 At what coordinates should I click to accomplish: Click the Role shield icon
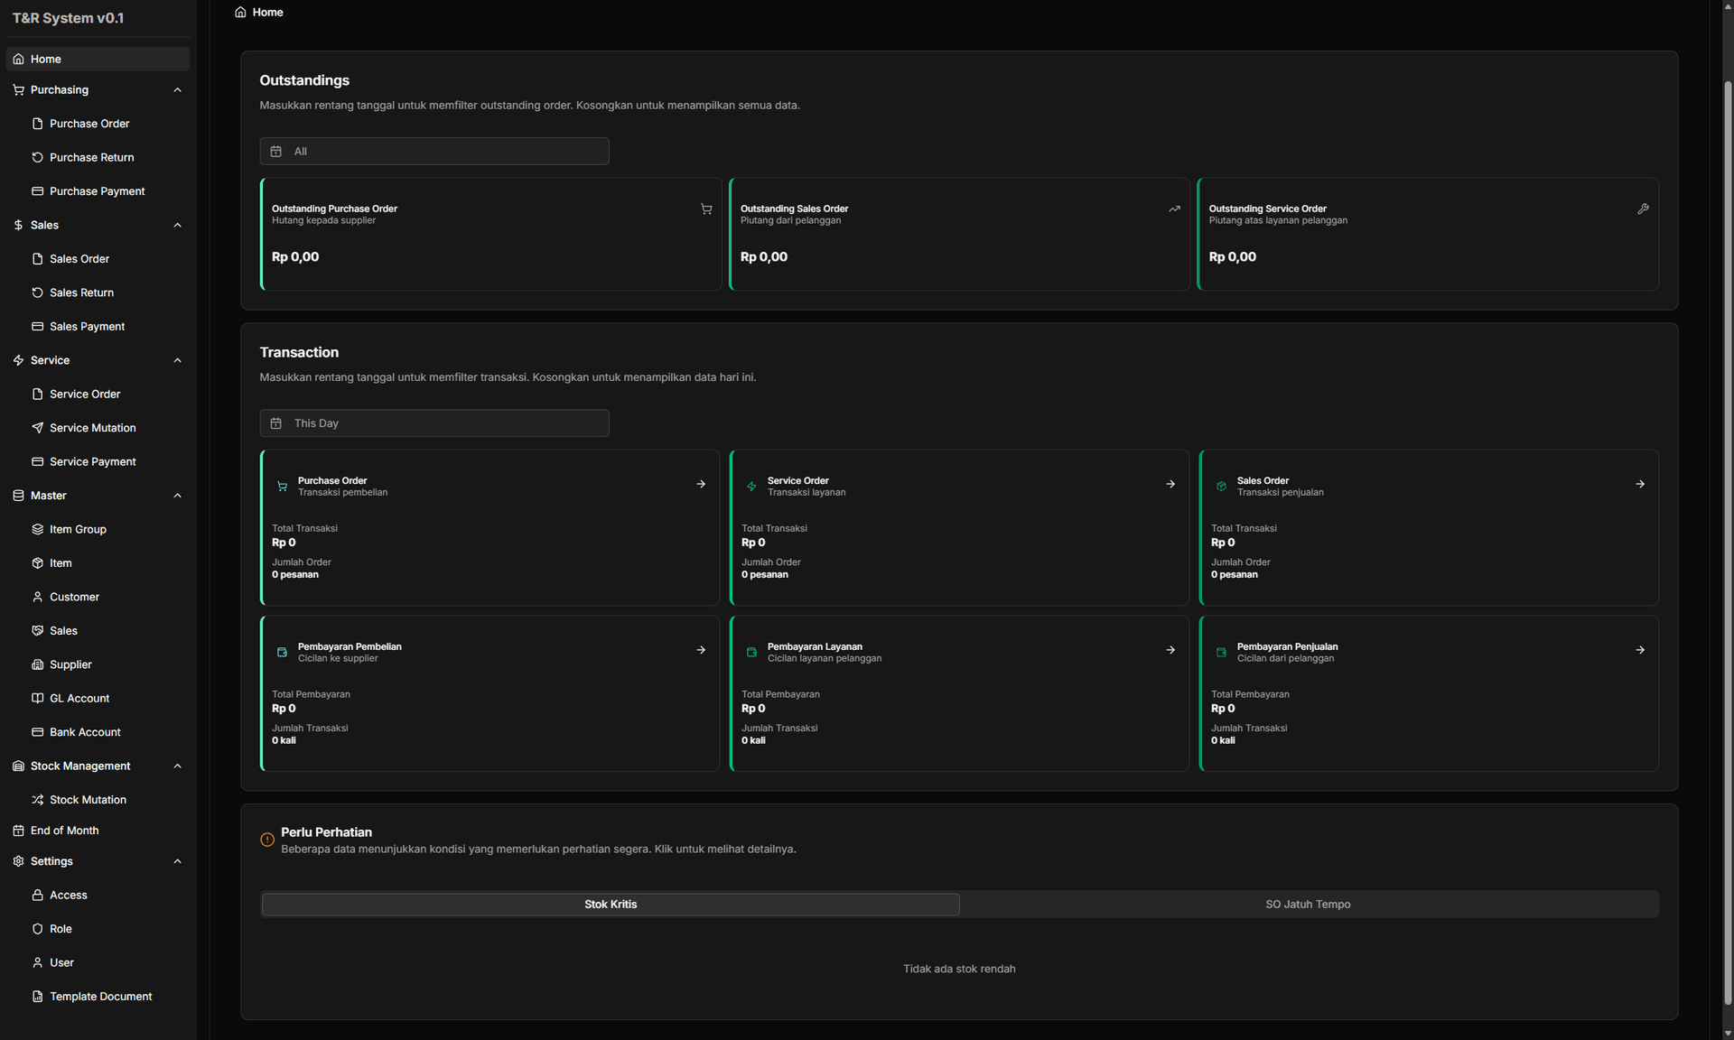37,929
